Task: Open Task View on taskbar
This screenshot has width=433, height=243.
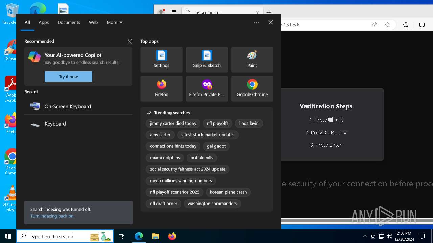Action: (x=122, y=236)
